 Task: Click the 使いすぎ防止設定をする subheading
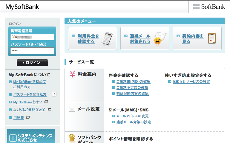(188, 75)
